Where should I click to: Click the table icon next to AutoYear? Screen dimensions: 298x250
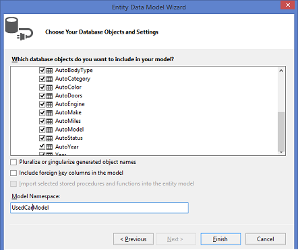point(49,147)
